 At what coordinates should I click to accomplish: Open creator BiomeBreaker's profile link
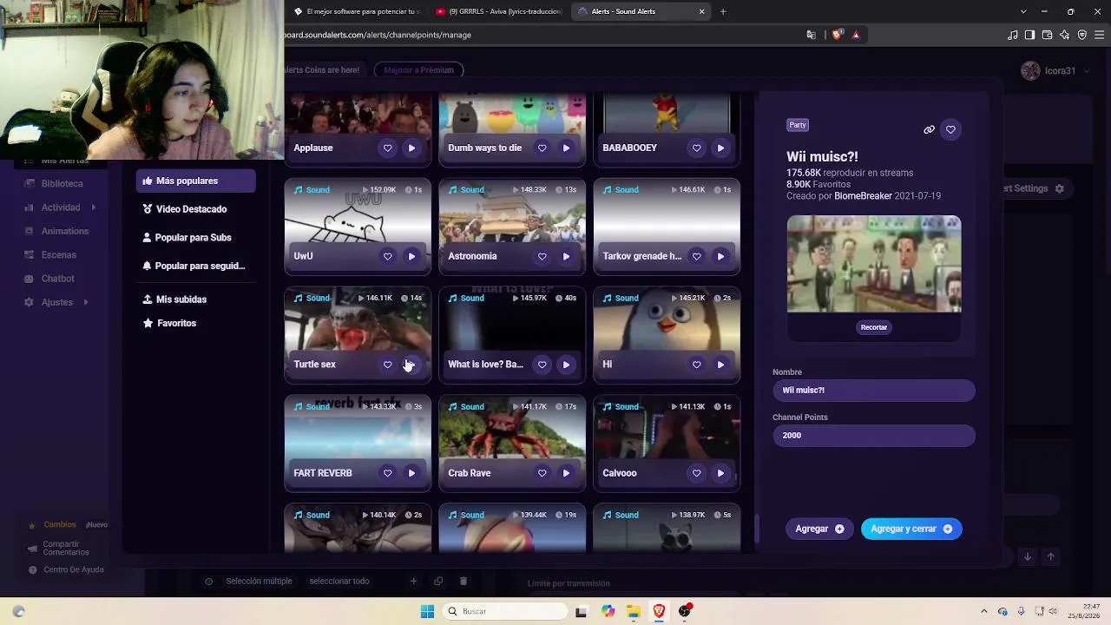point(863,196)
